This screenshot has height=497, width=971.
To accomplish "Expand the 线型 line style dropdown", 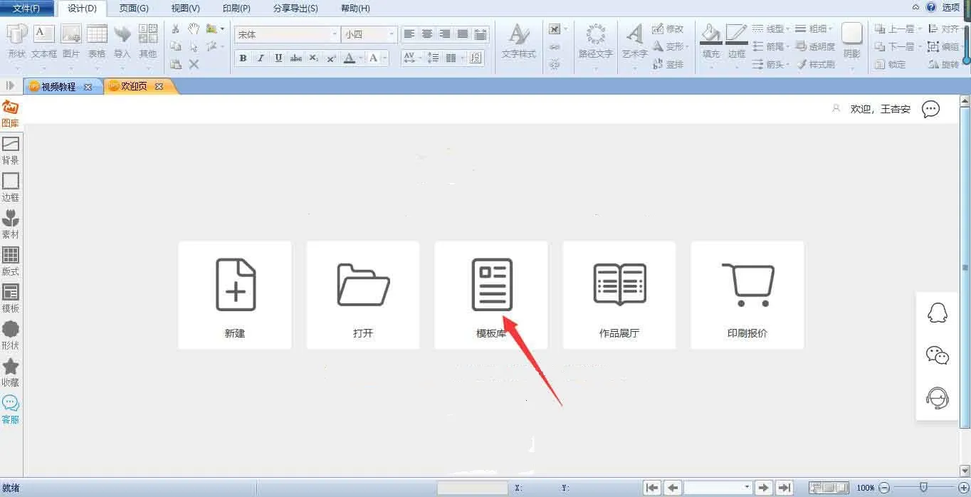I will [787, 29].
